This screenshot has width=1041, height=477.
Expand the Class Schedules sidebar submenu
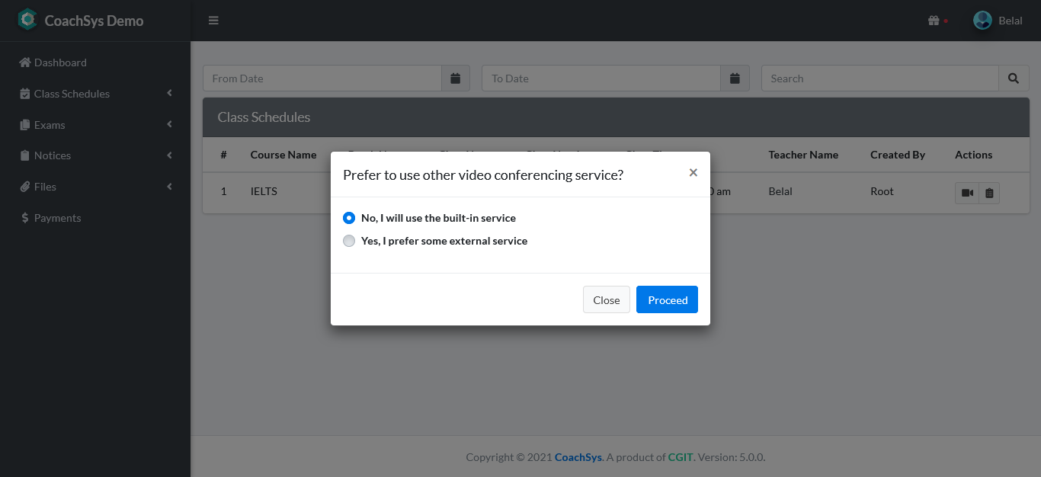click(169, 93)
